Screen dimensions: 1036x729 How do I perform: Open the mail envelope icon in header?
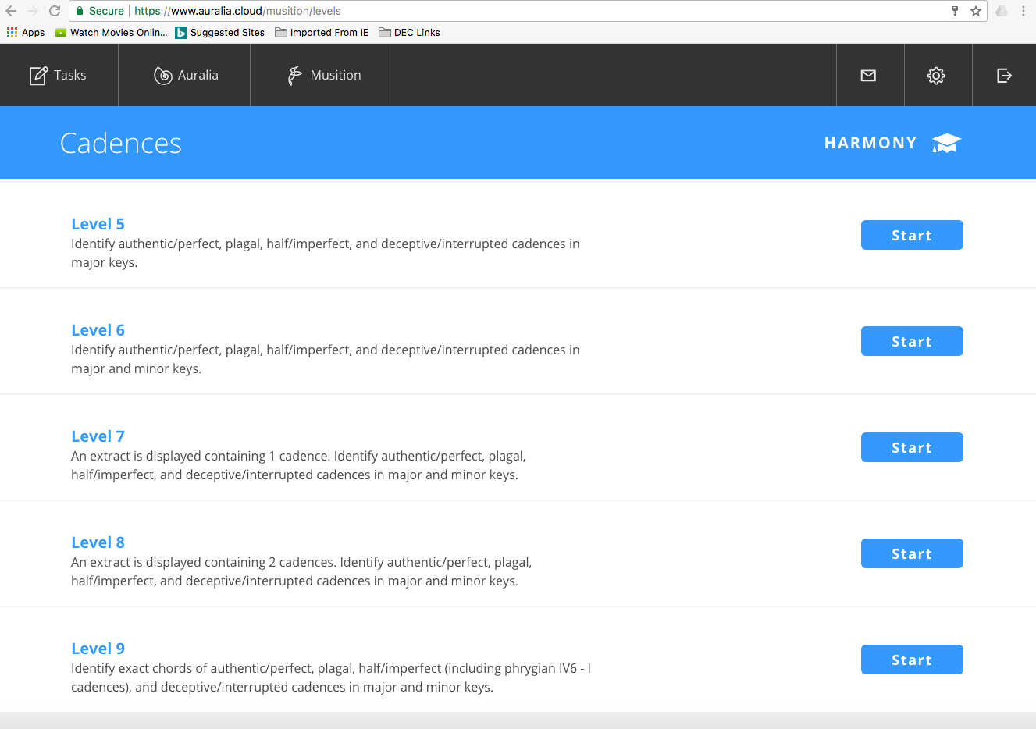tap(868, 75)
